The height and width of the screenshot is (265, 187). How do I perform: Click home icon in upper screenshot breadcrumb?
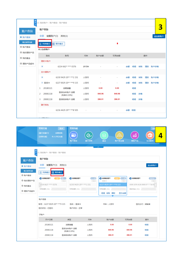point(38,23)
